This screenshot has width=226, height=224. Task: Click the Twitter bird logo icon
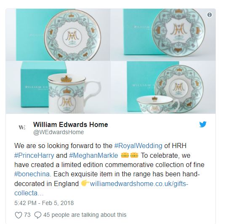203,124
